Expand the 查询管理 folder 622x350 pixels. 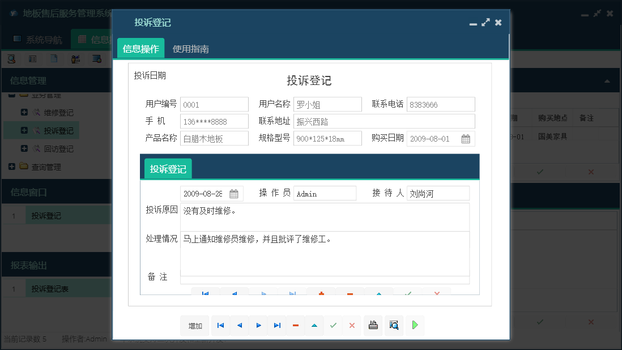12,167
